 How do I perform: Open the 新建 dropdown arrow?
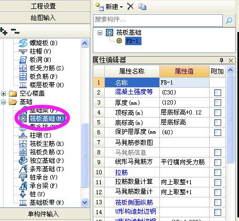pyautogui.click(x=121, y=7)
